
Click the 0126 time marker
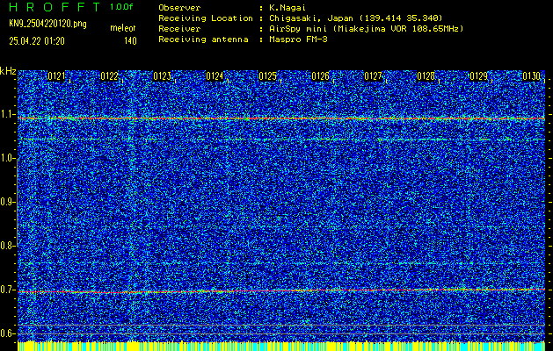(x=320, y=76)
